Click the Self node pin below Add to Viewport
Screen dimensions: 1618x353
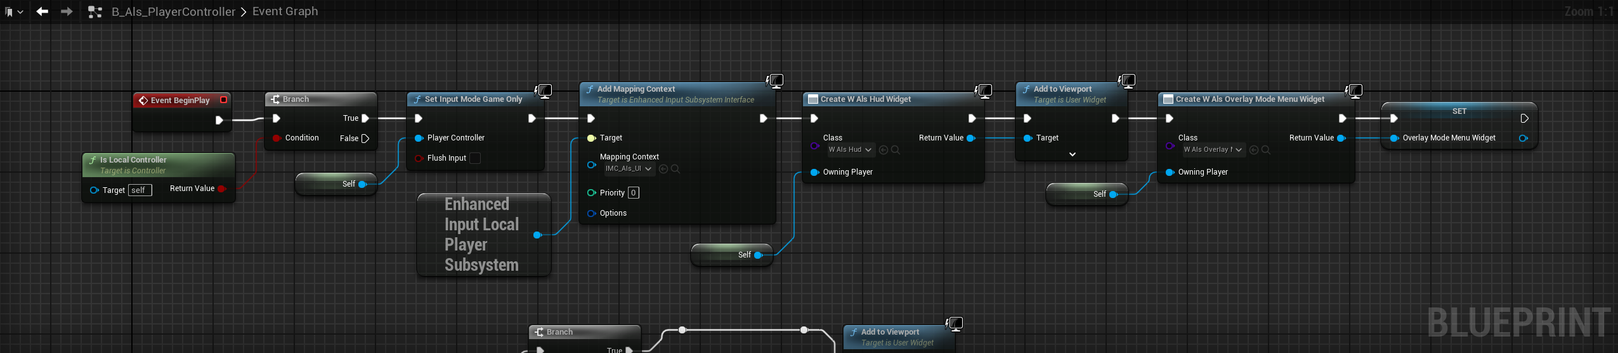tap(1113, 194)
